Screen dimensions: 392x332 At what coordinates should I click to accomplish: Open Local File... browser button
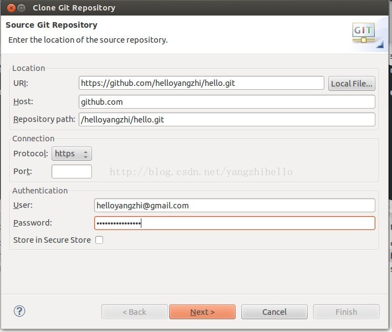pos(352,84)
